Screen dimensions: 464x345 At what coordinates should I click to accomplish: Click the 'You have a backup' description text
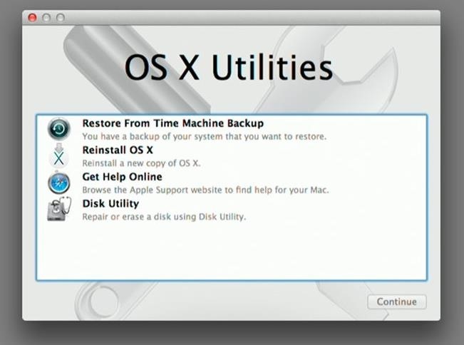204,136
